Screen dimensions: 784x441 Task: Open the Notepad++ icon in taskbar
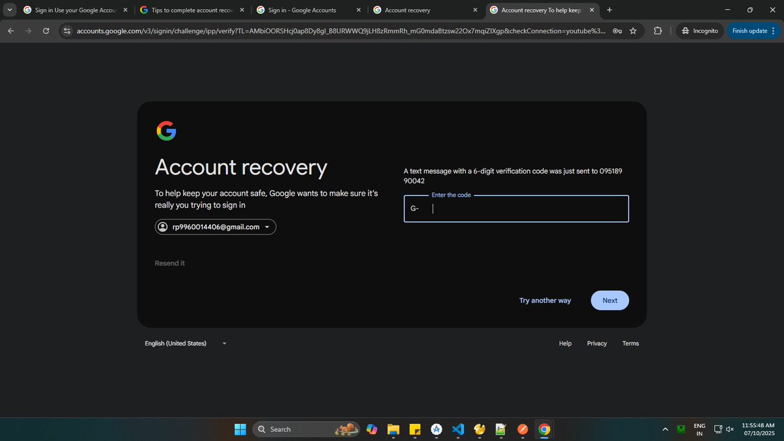[501, 429]
